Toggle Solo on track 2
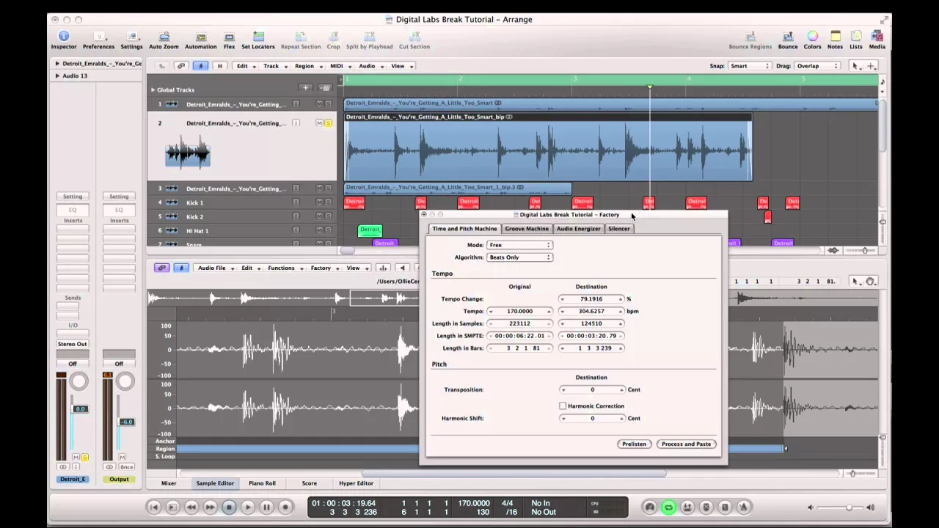Viewport: 939px width, 528px height. tap(328, 123)
